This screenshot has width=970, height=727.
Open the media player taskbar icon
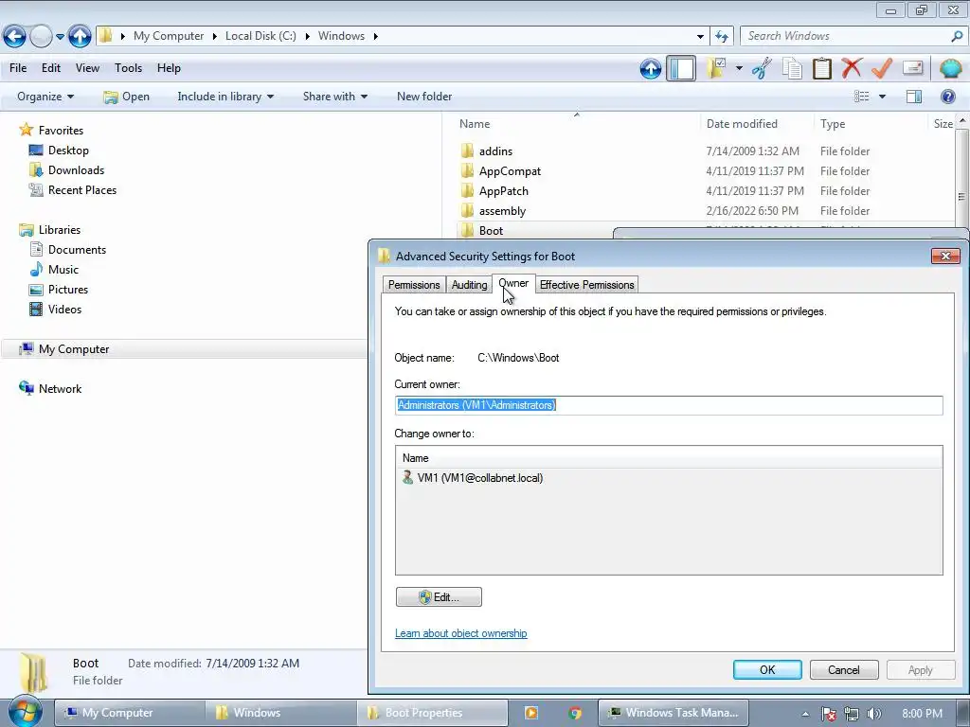click(530, 713)
